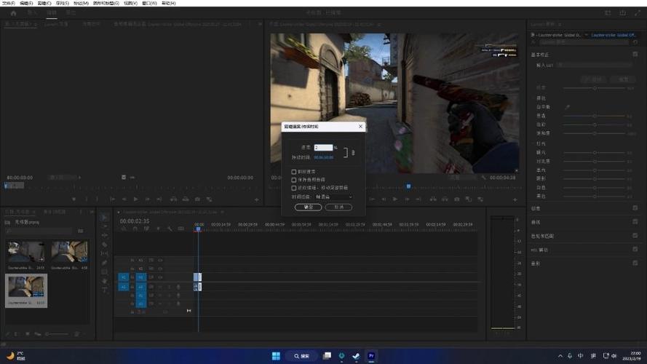The image size is (647, 364).
Task: Enable the Reverse Speed checkbox
Action: tap(294, 172)
